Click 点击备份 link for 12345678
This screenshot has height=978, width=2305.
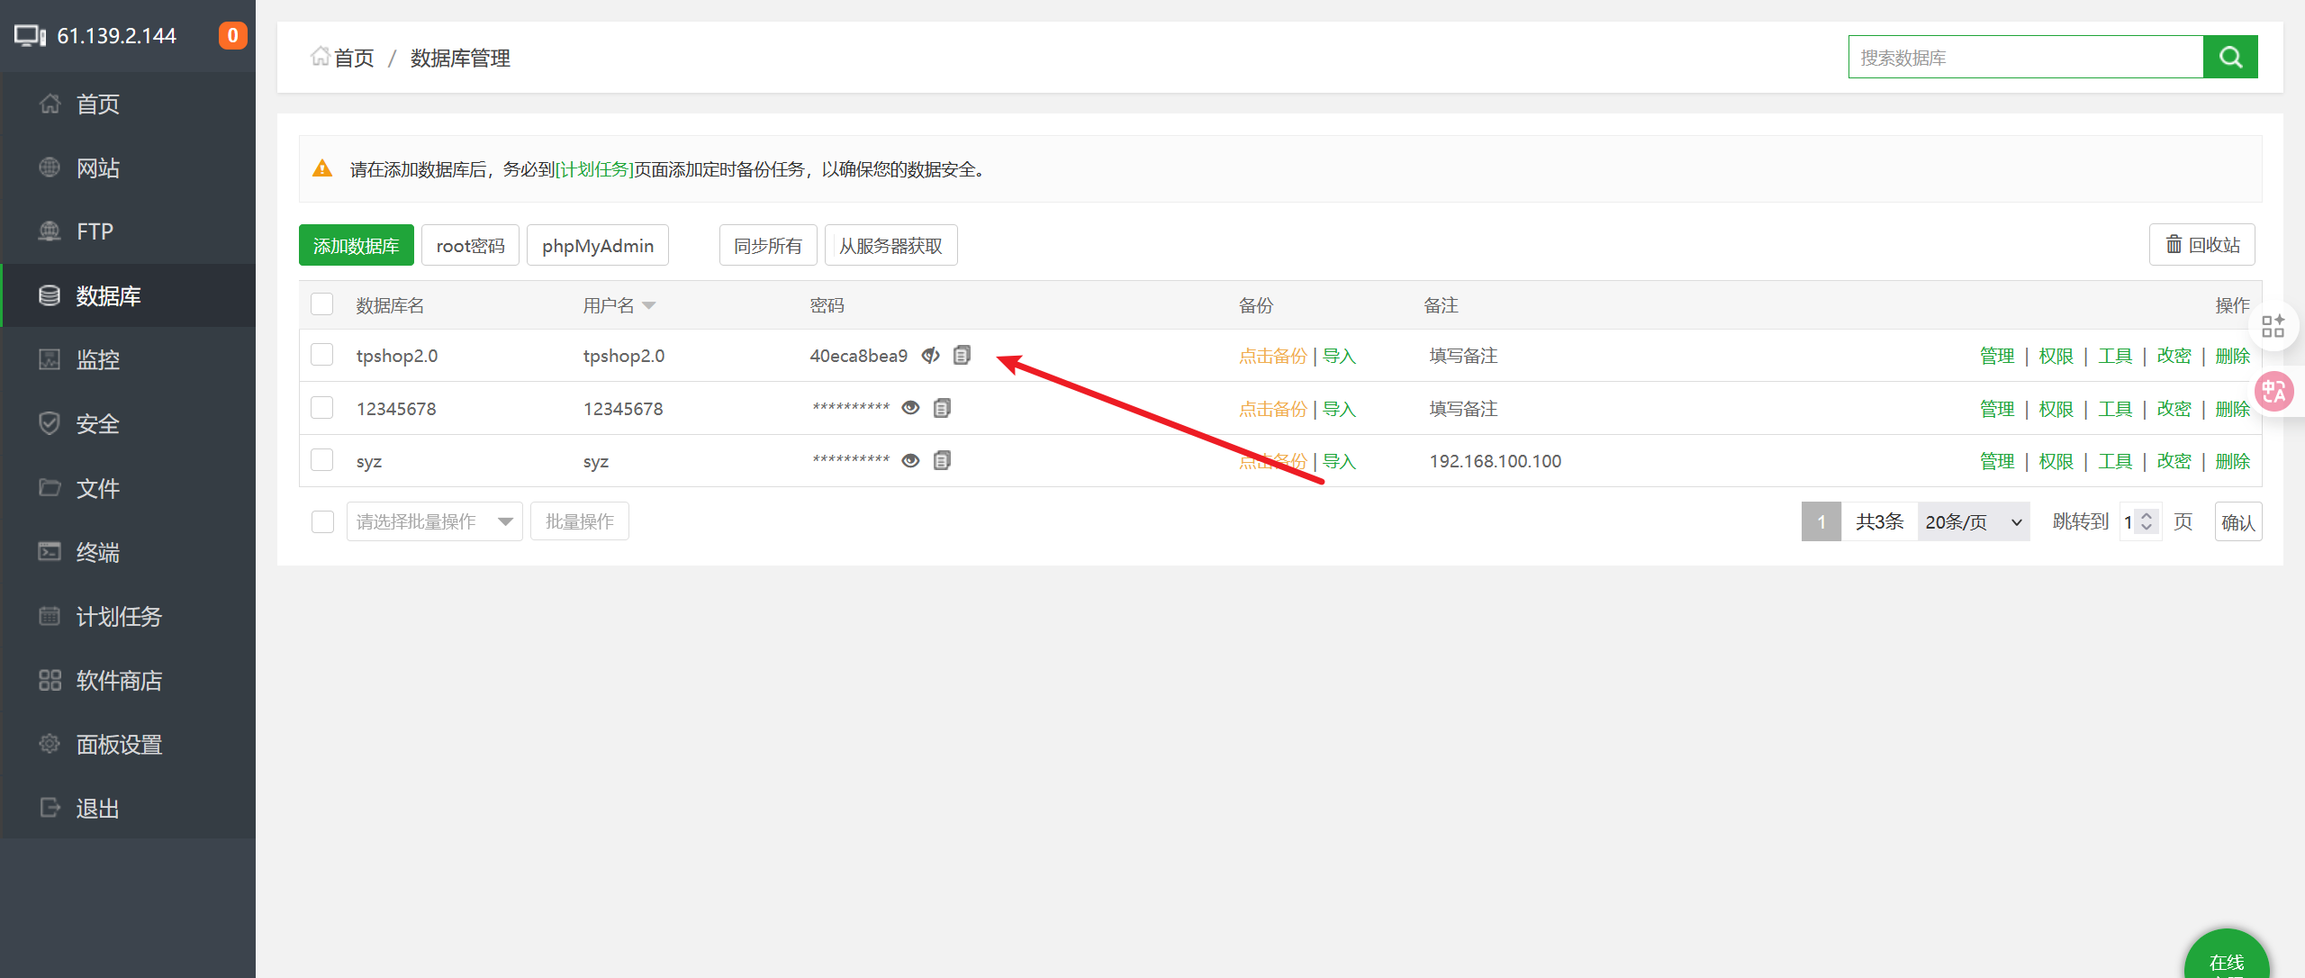click(1272, 409)
